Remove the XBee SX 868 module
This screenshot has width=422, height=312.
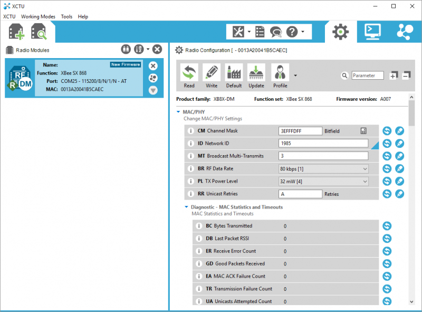(x=153, y=66)
